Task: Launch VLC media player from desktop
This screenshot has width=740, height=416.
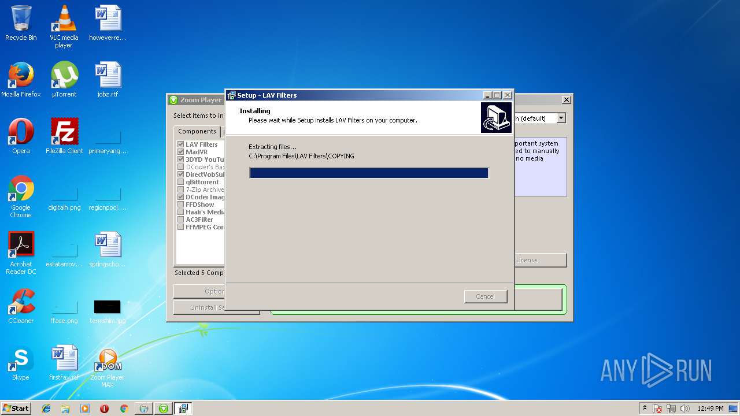Action: [x=64, y=27]
